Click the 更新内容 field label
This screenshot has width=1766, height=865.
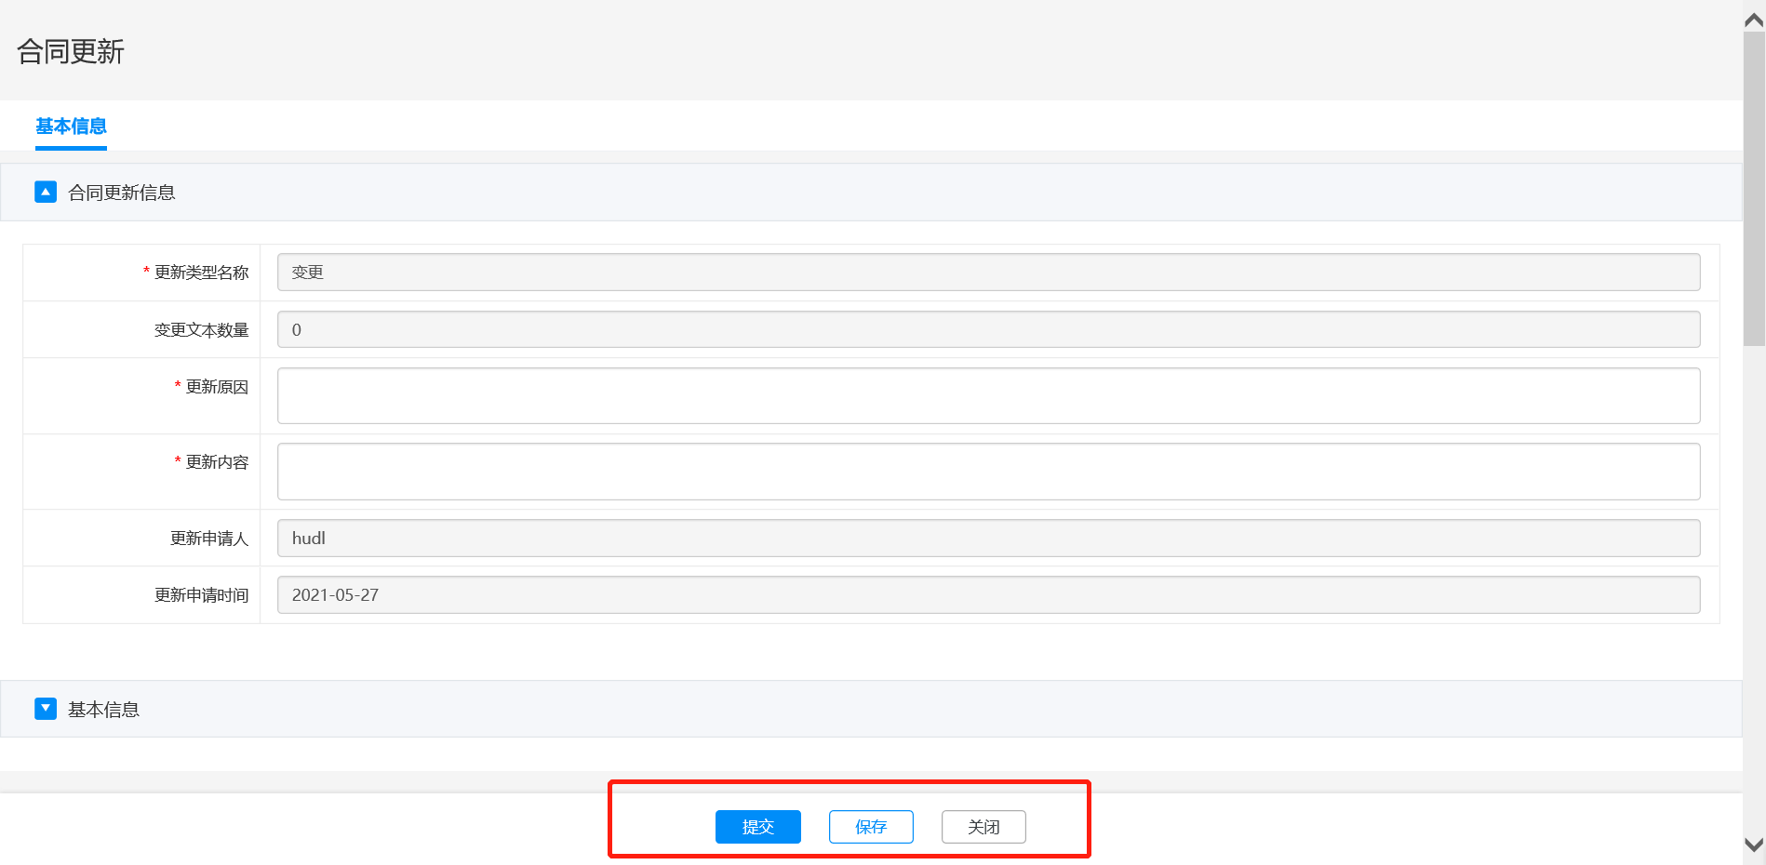click(217, 462)
